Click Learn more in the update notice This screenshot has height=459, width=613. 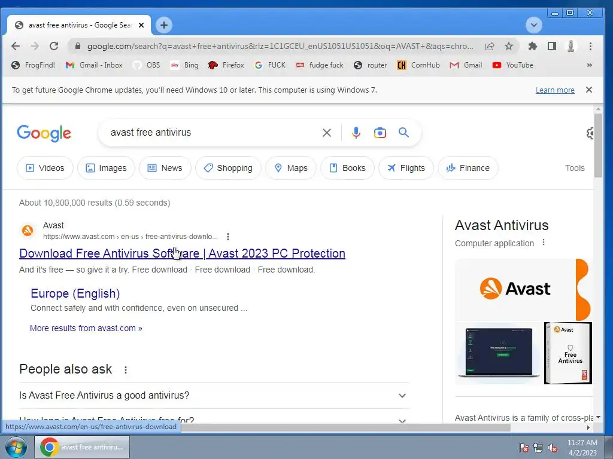555,90
